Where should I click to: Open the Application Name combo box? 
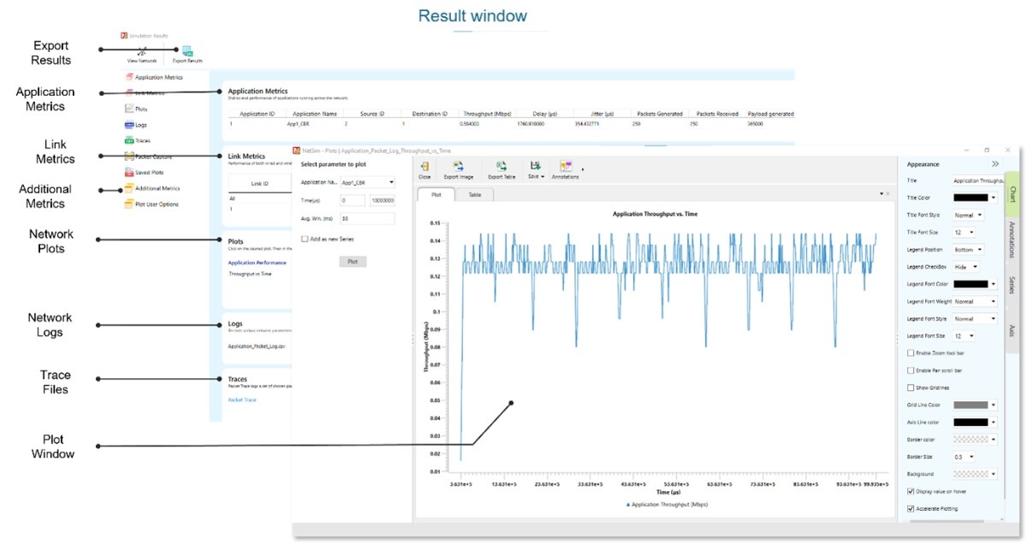pos(368,182)
